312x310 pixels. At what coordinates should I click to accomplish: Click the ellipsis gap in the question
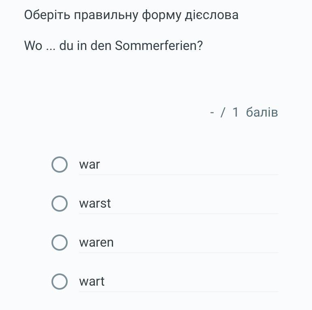(x=51, y=46)
